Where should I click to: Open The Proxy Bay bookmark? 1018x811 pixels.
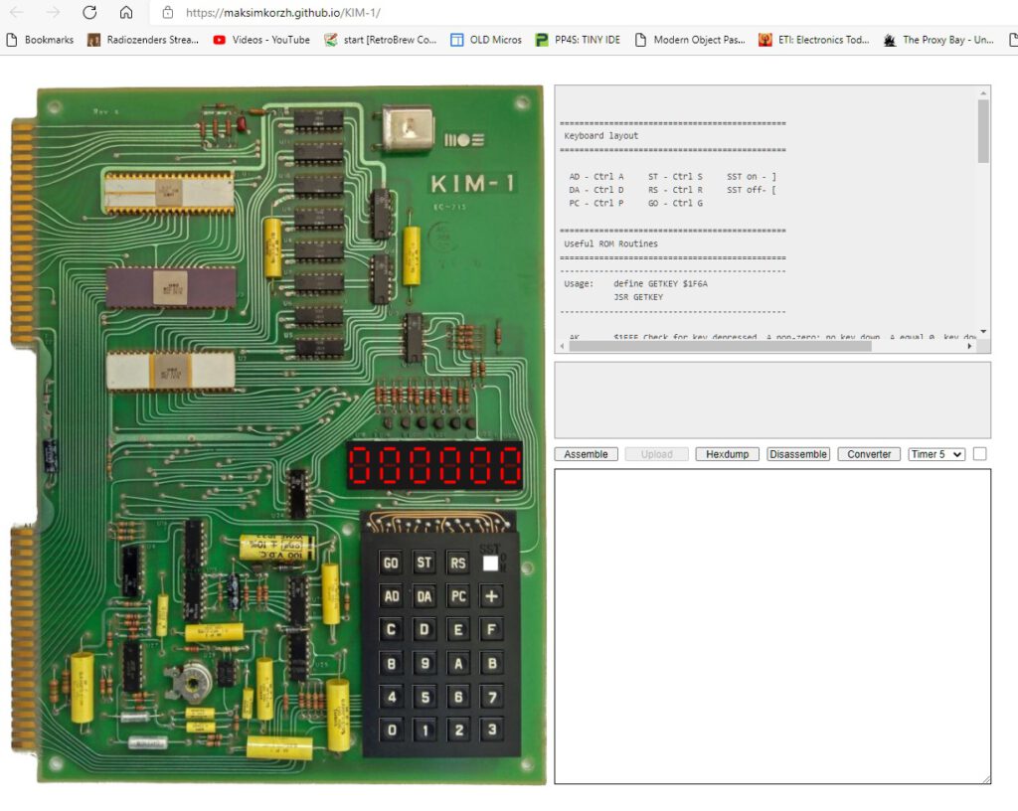(938, 40)
